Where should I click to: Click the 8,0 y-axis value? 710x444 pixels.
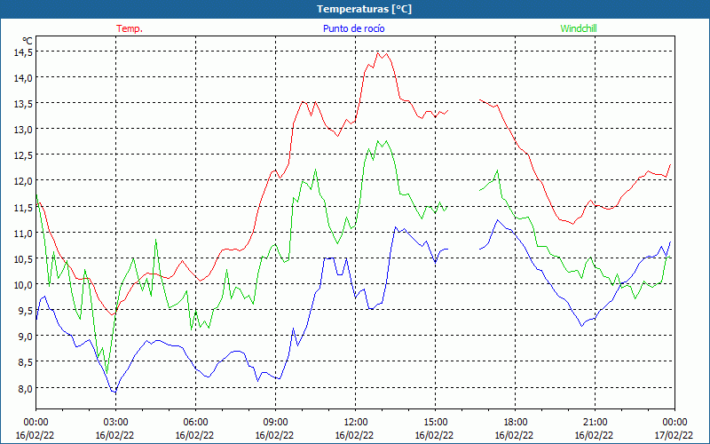click(26, 388)
